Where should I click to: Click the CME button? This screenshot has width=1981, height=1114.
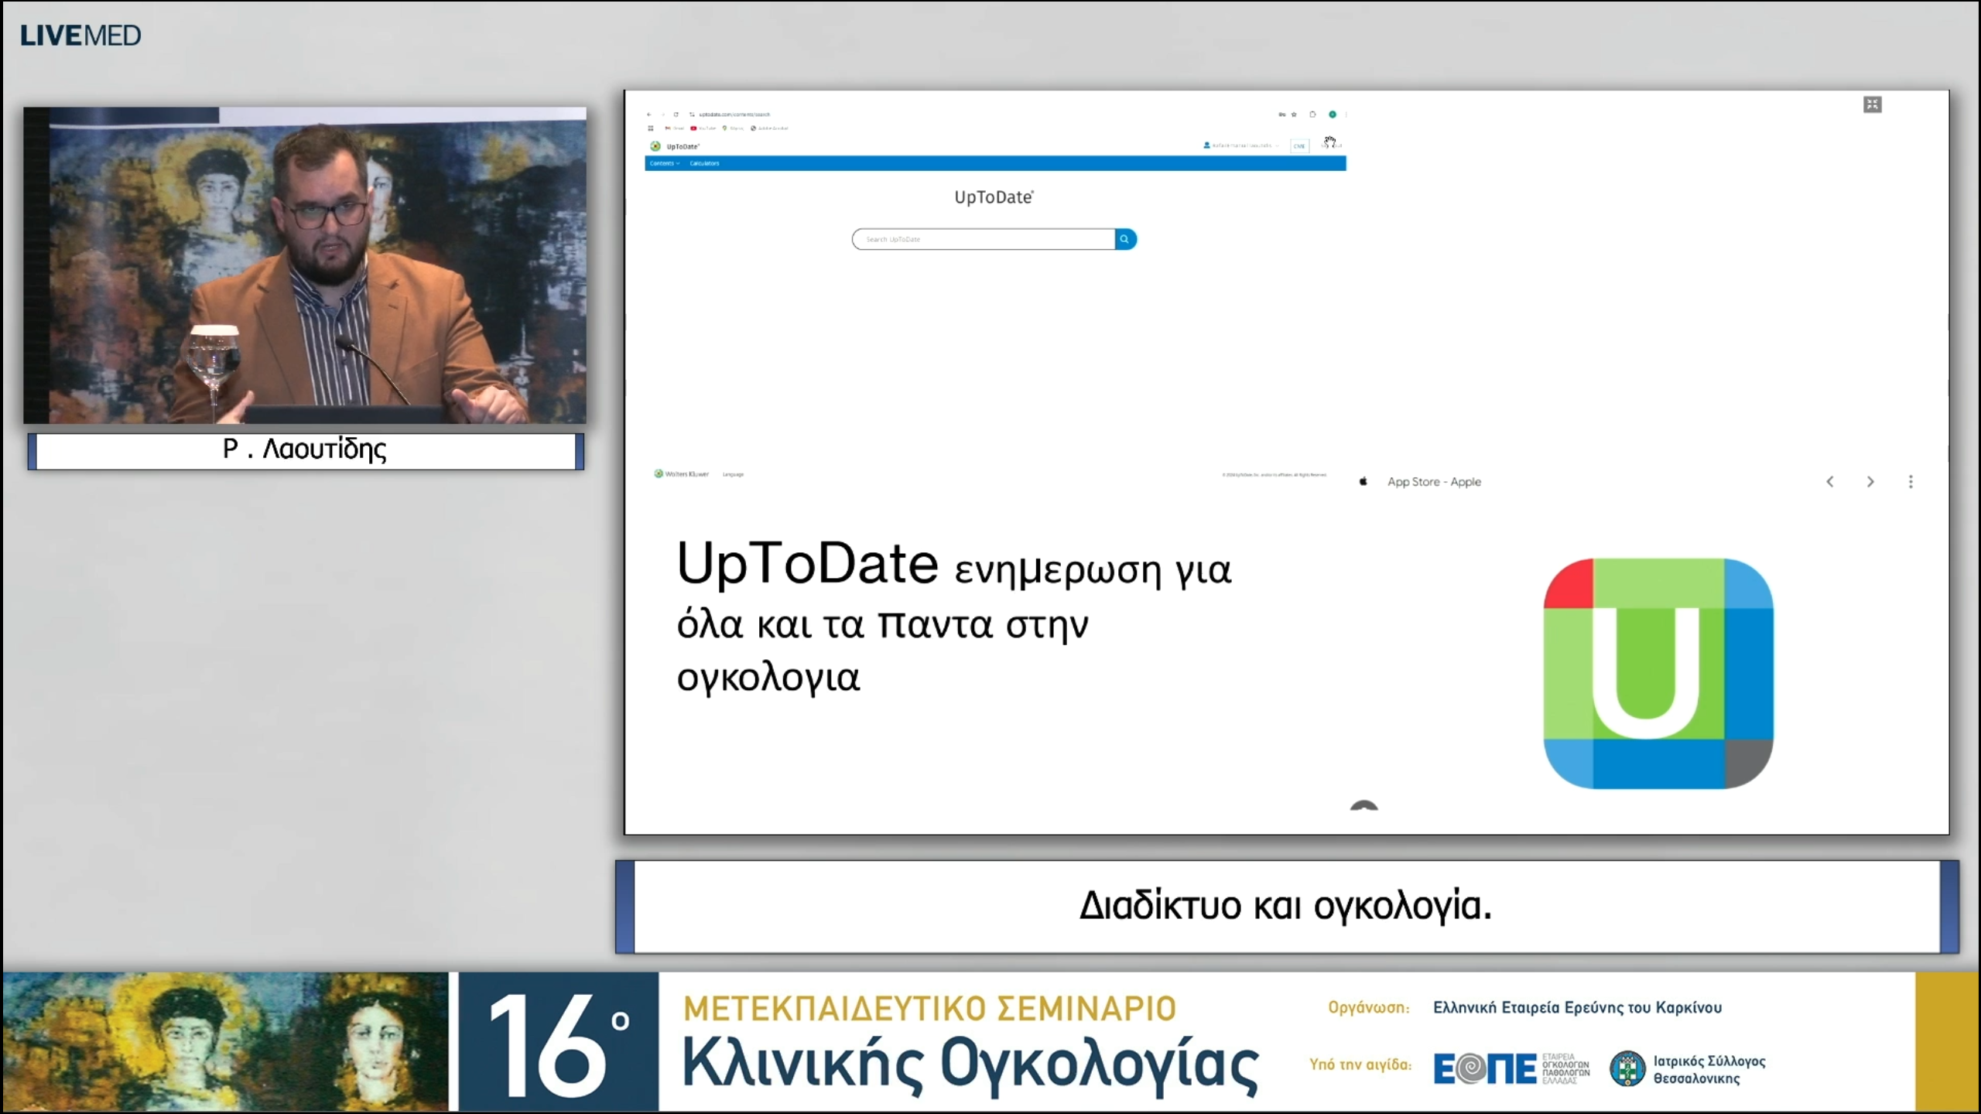coord(1298,145)
